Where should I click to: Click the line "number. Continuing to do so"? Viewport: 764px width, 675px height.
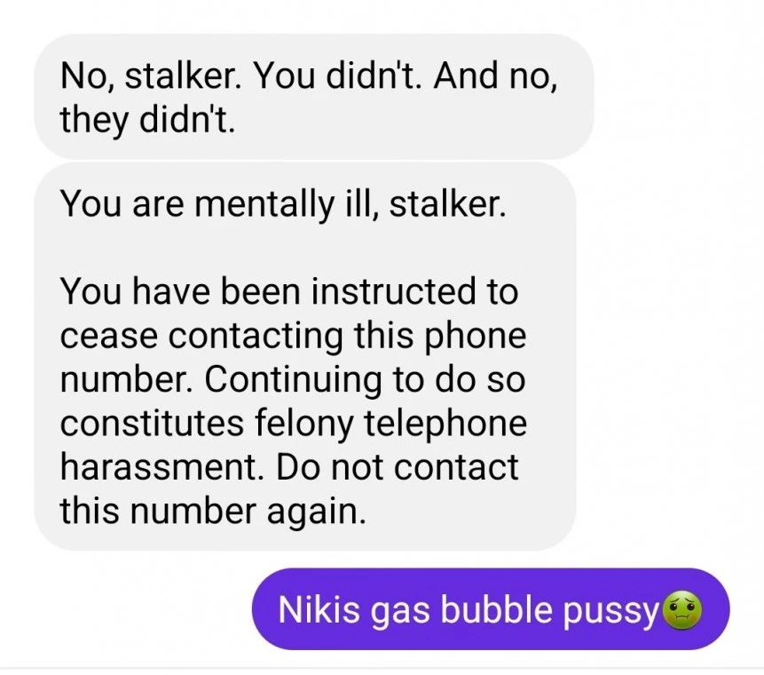coord(293,379)
